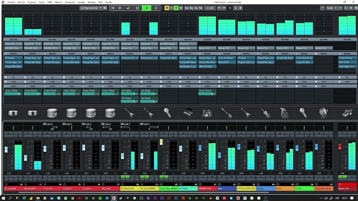The width and height of the screenshot is (358, 201).
Task: Click the snare drum icon for 07_Snare03
Action: coord(13,113)
